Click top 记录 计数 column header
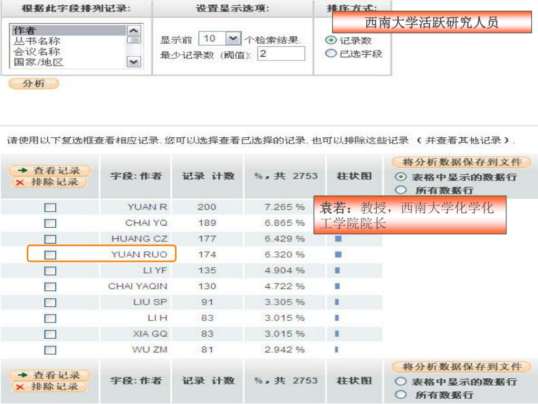The width and height of the screenshot is (538, 404). [x=208, y=176]
